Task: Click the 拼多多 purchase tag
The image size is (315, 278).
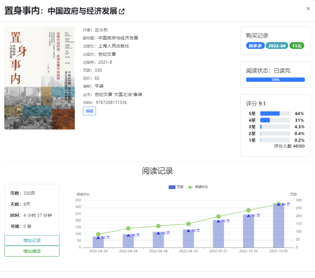Action: pos(255,46)
